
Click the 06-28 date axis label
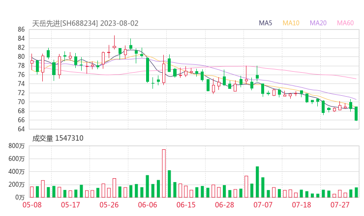pyautogui.click(x=224, y=205)
